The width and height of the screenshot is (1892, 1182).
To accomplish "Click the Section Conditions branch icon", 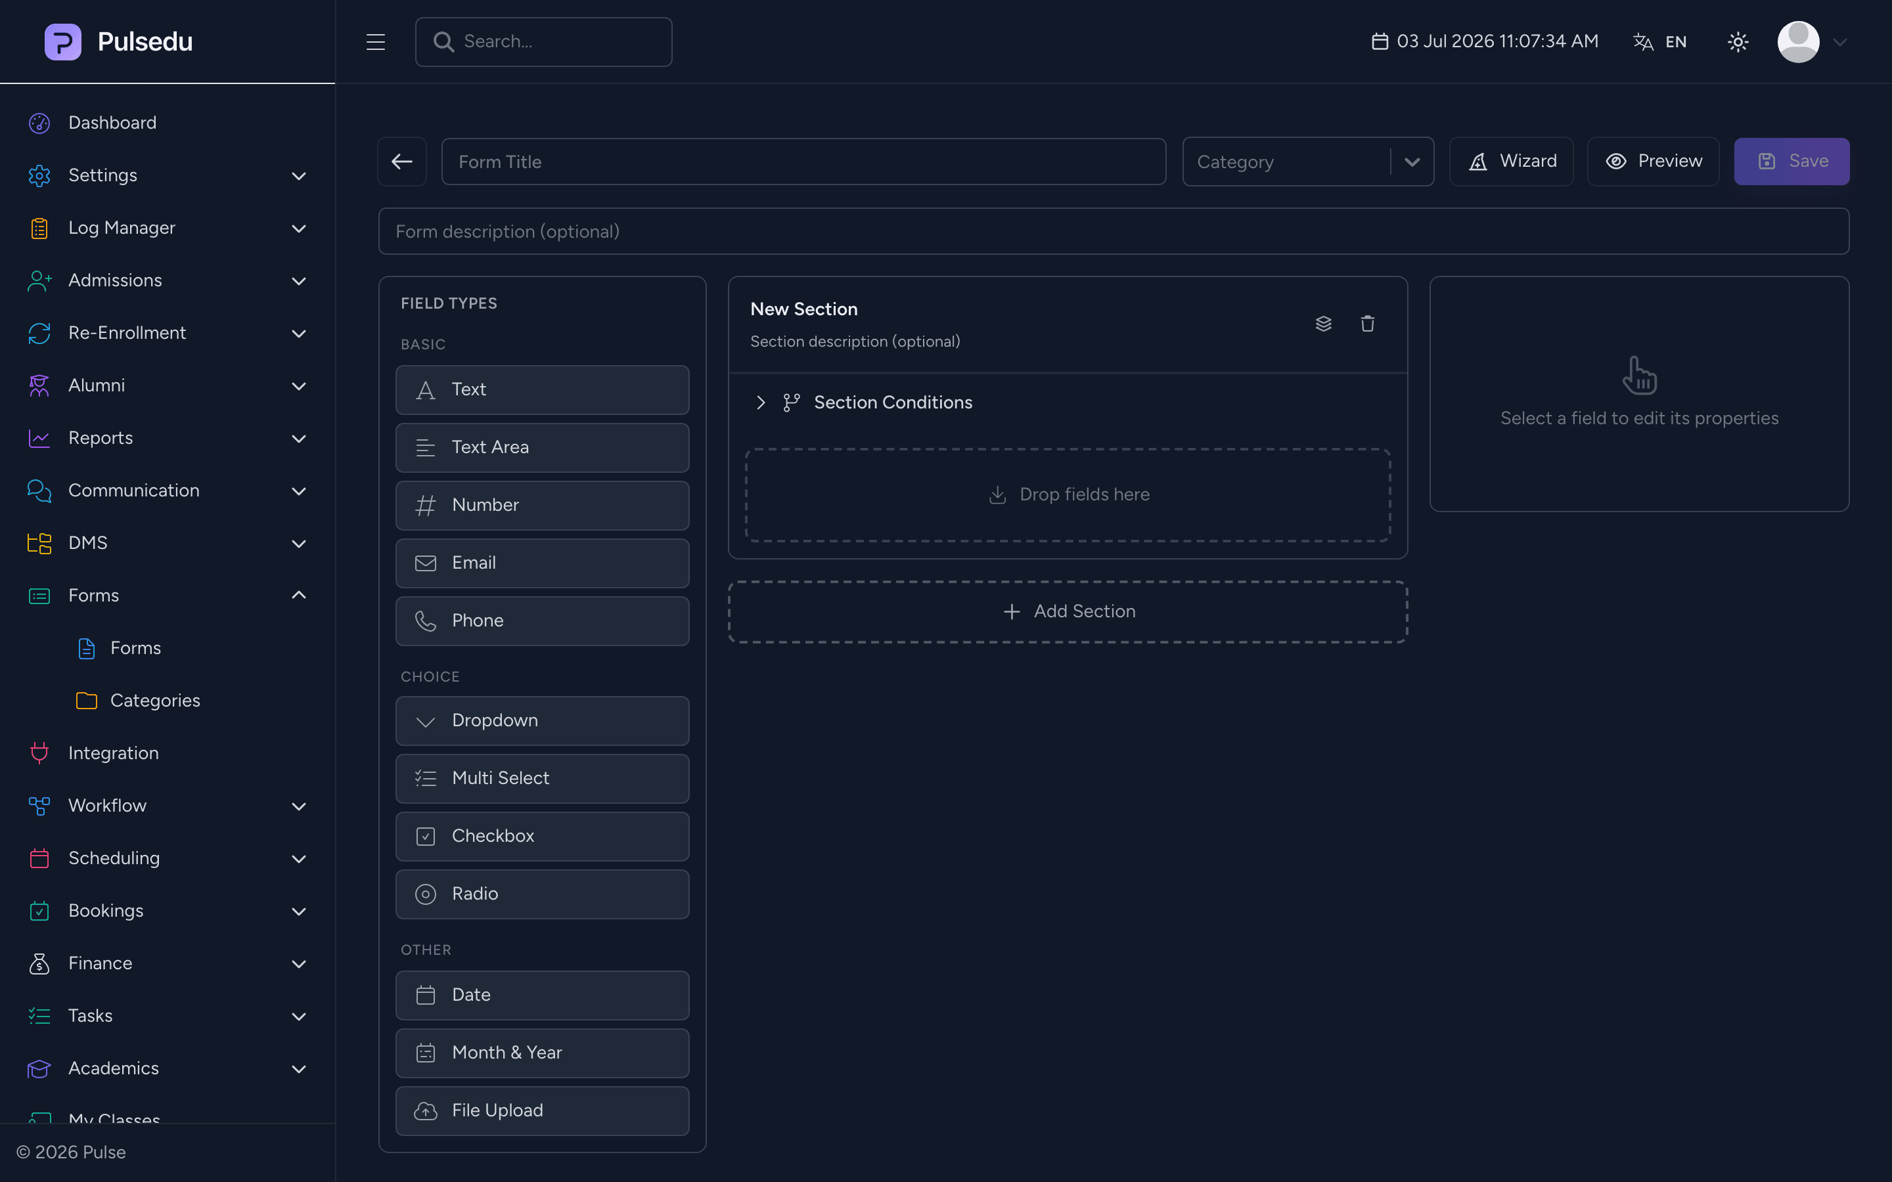I will [x=791, y=403].
